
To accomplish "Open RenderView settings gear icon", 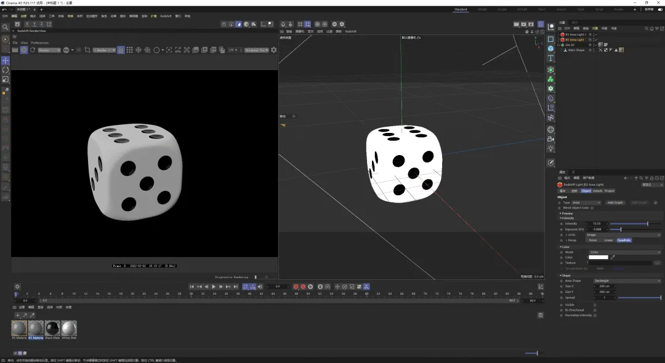I will 274,50.
